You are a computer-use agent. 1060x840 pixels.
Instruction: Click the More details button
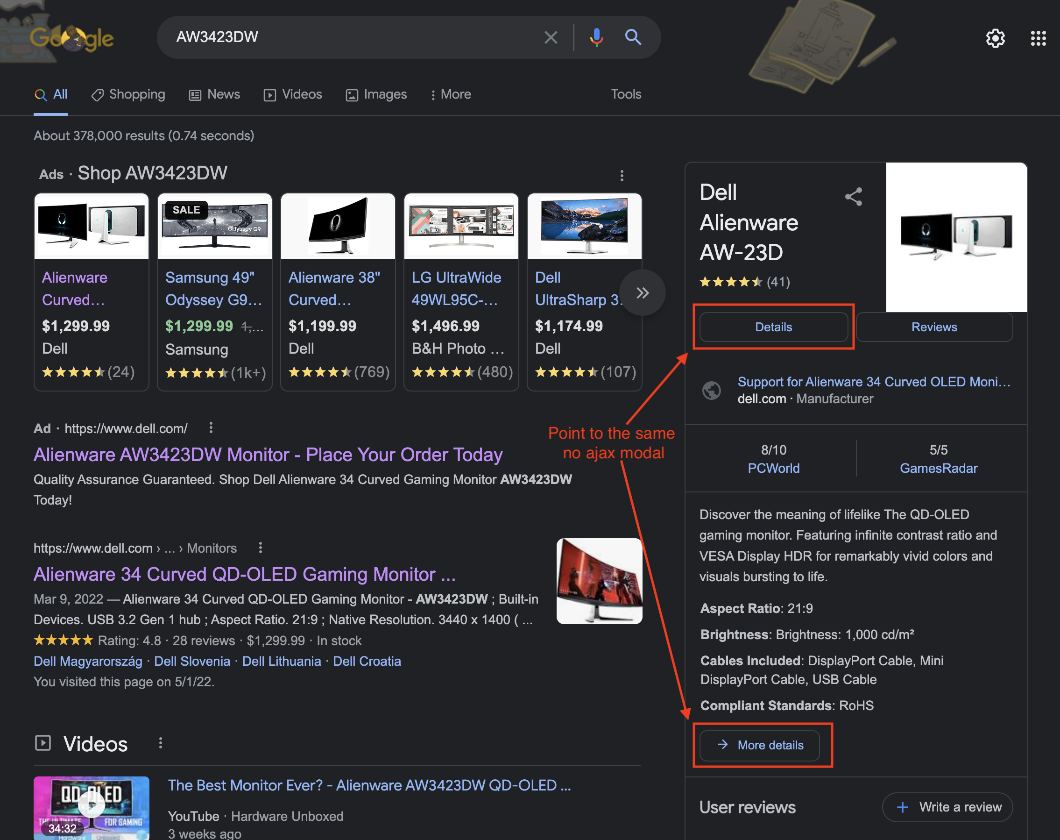760,745
